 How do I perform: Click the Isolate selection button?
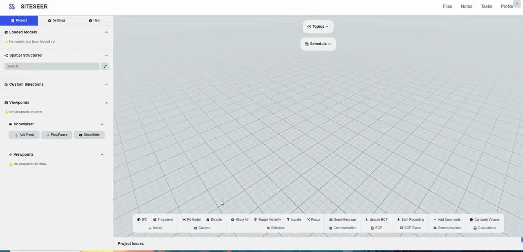click(x=294, y=220)
